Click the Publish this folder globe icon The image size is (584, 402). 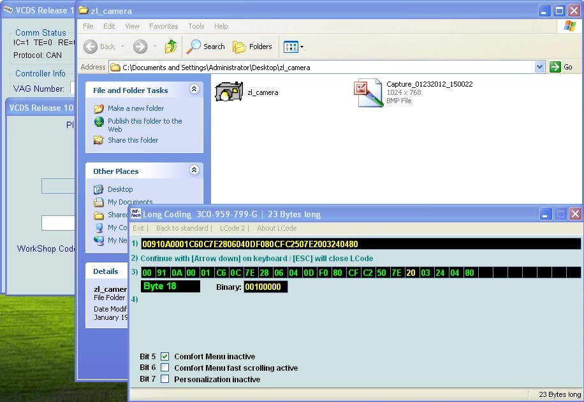pos(99,121)
